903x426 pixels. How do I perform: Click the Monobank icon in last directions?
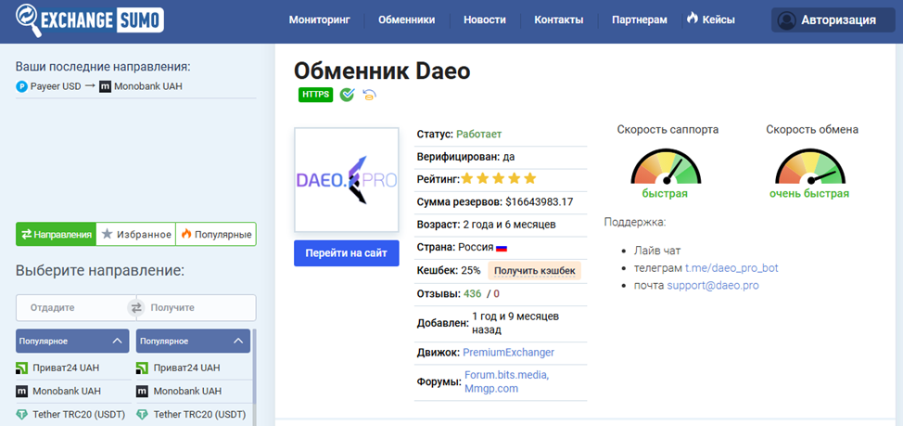[x=105, y=87]
